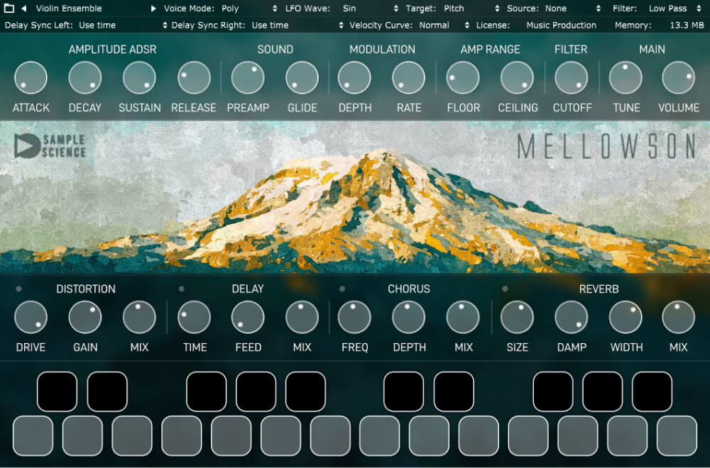
Task: Click the Glide knob
Action: 302,78
